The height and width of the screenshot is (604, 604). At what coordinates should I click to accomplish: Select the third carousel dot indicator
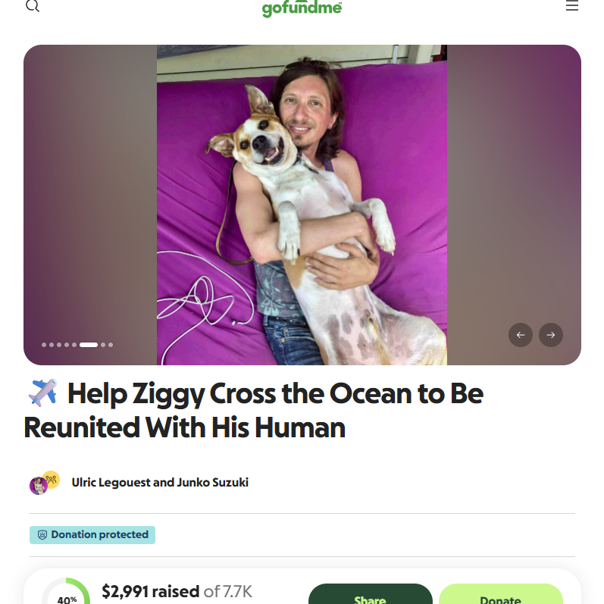click(x=59, y=345)
